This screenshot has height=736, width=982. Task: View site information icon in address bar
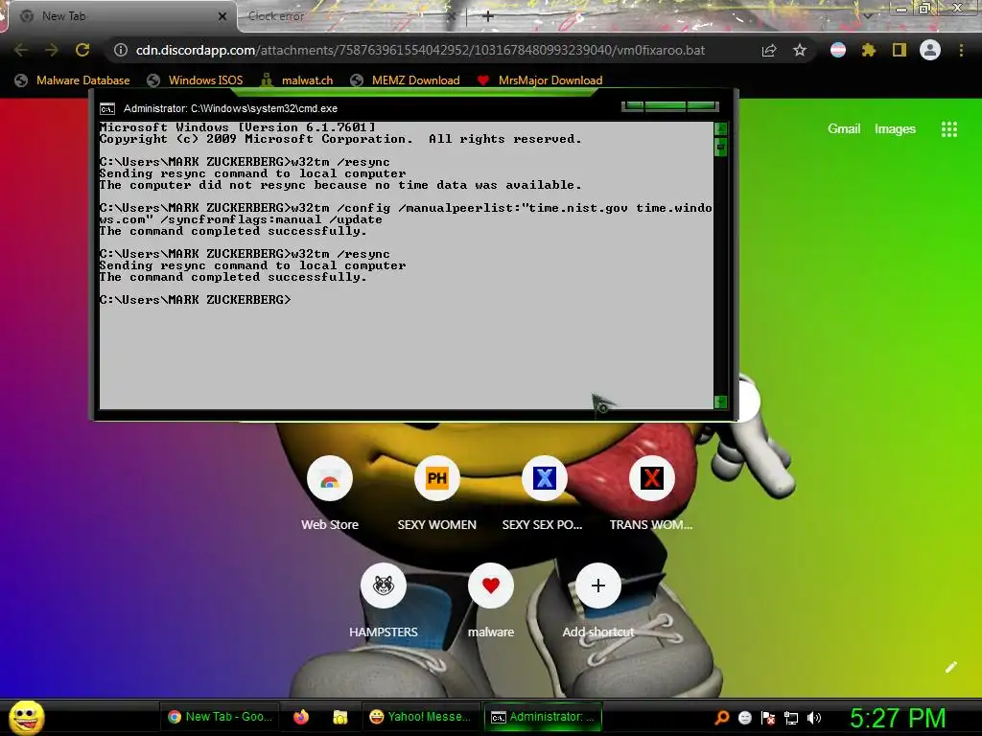pos(121,50)
